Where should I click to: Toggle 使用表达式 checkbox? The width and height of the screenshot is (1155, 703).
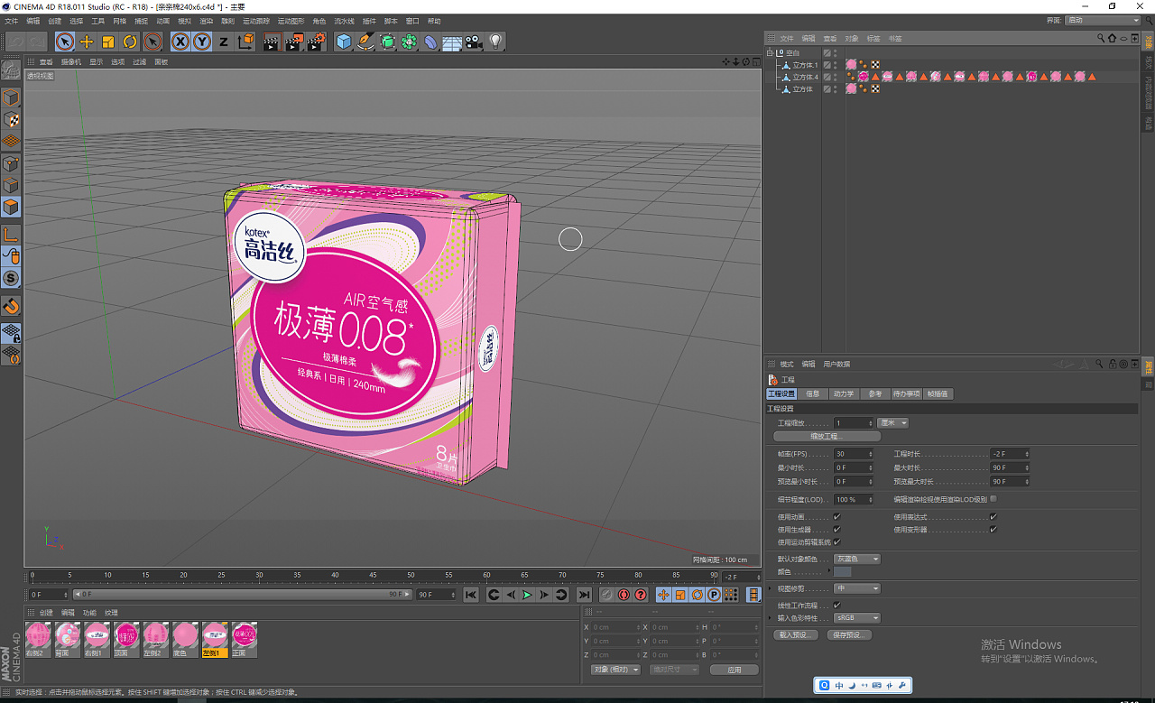click(993, 517)
